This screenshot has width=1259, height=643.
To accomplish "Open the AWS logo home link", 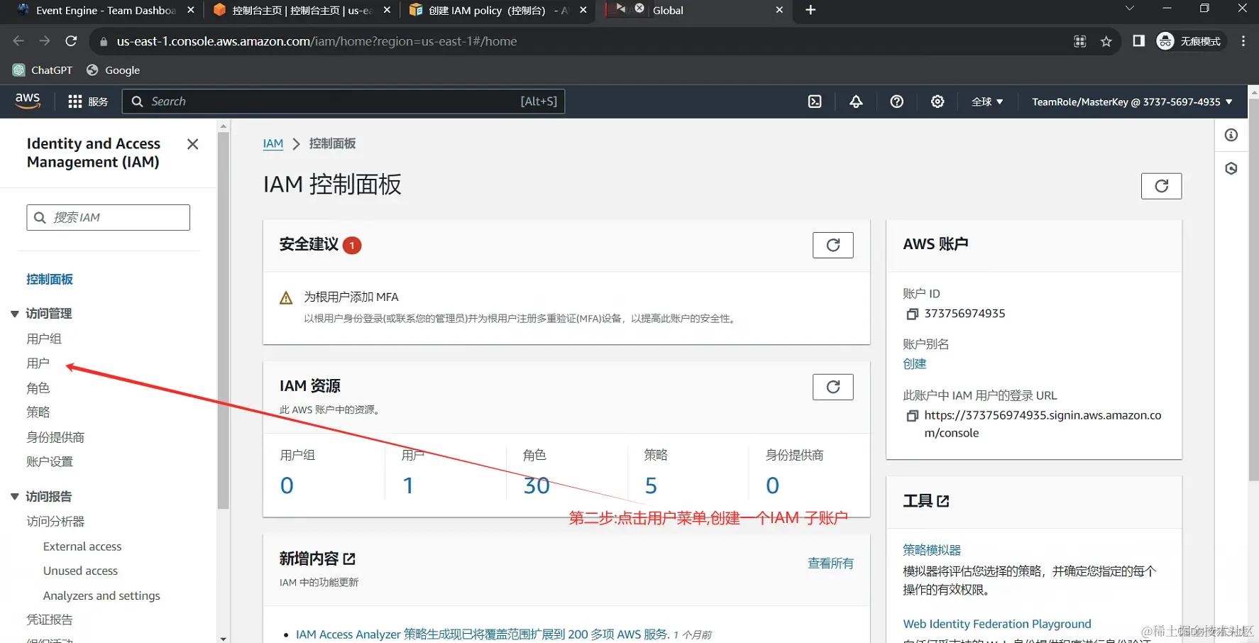I will (28, 101).
